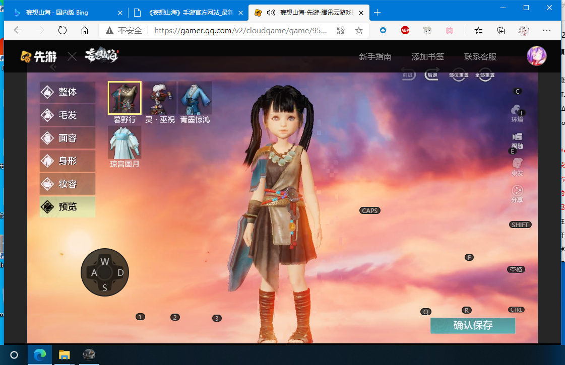Click the 添加书签 add bookmark link
This screenshot has height=365, width=565.
click(428, 57)
